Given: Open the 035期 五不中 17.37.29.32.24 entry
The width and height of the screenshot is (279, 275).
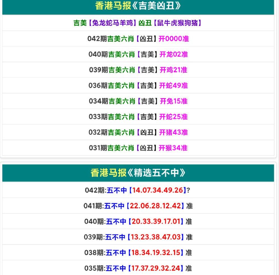Looking at the screenshot, I should click(138, 268).
